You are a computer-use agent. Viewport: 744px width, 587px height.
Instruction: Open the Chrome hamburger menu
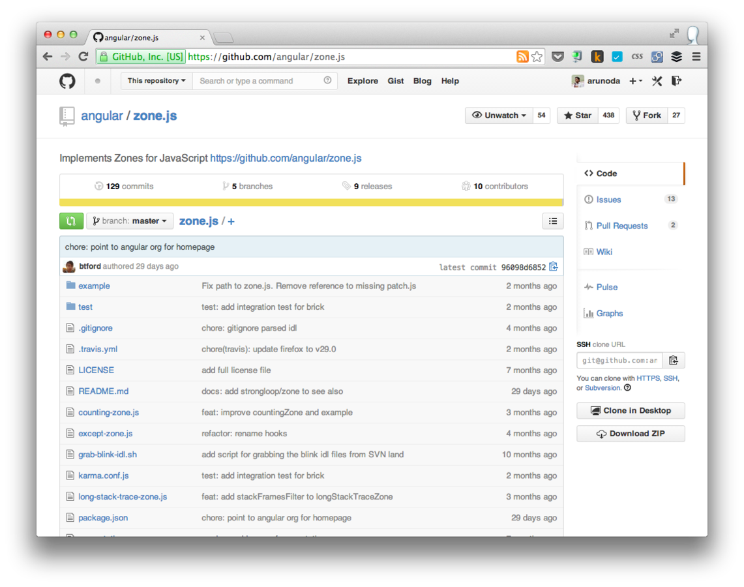pyautogui.click(x=696, y=57)
